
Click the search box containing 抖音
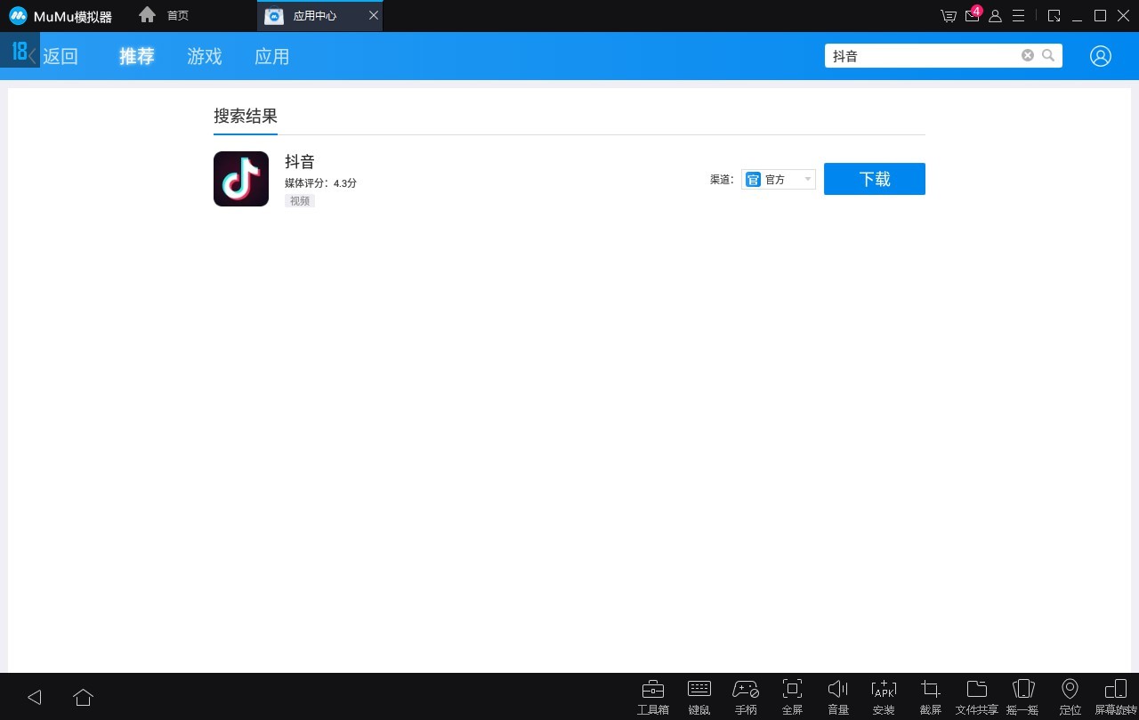click(925, 55)
